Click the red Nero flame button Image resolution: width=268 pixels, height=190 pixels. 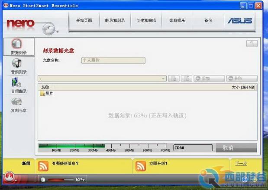coord(10,177)
